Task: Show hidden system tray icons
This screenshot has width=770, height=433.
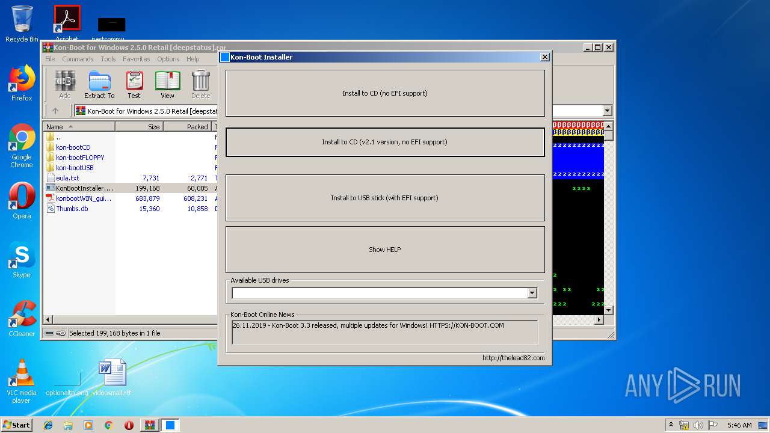Action: 671,425
